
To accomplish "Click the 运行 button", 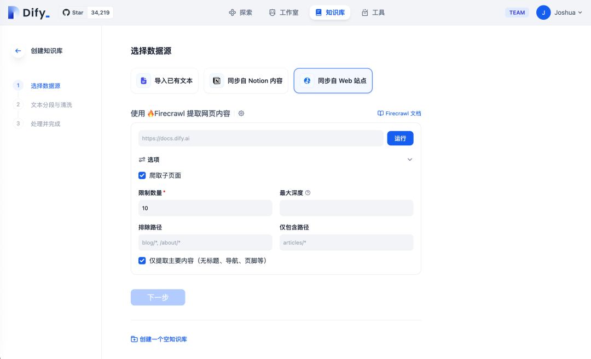I will [400, 138].
